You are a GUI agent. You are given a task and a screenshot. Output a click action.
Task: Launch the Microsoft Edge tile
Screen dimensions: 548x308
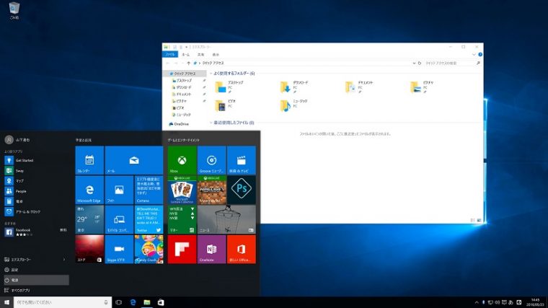89,190
